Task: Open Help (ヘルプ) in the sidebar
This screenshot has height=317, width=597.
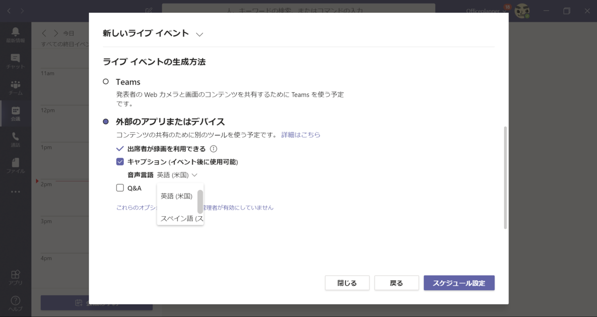Action: (15, 303)
